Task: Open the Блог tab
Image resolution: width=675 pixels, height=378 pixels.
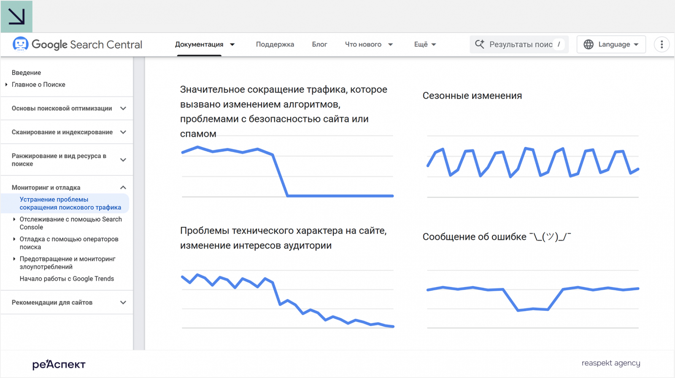Action: pos(319,44)
